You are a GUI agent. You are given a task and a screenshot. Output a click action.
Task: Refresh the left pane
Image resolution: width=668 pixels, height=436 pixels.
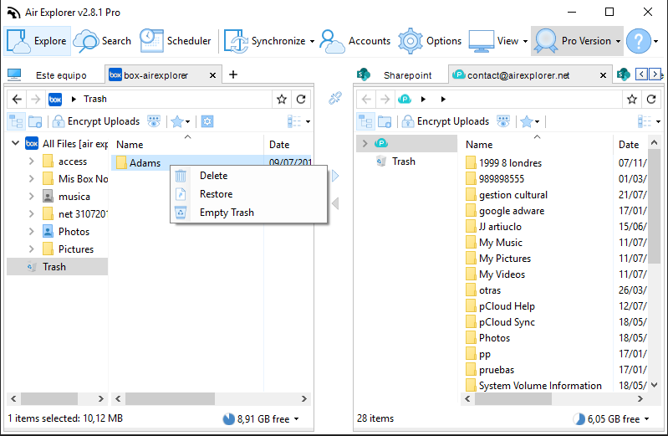pyautogui.click(x=301, y=100)
